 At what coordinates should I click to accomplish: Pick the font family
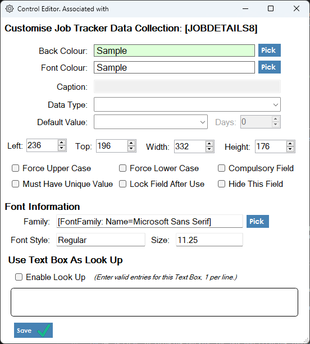[258, 221]
